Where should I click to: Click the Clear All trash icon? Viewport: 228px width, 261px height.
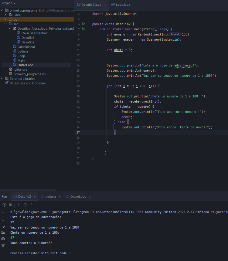click(3, 245)
